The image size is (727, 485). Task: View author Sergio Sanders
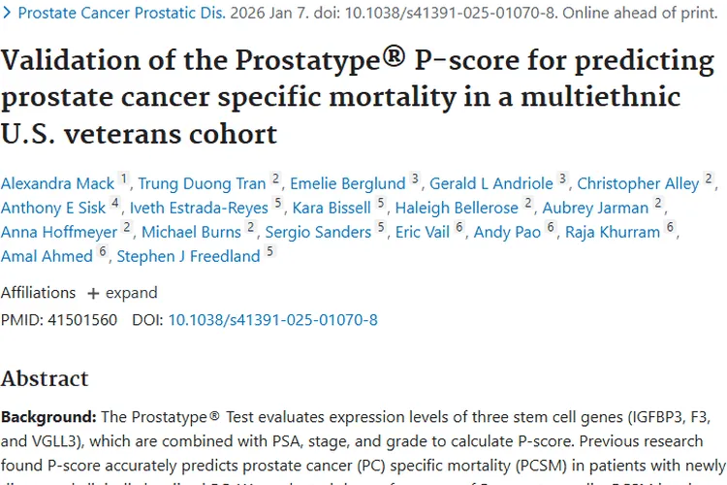(x=318, y=232)
